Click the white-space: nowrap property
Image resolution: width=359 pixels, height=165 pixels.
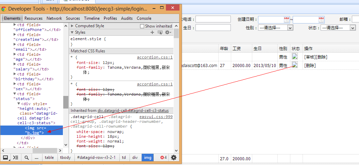click(100, 132)
